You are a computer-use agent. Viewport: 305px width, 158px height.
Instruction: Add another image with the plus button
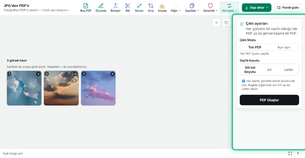click(216, 23)
